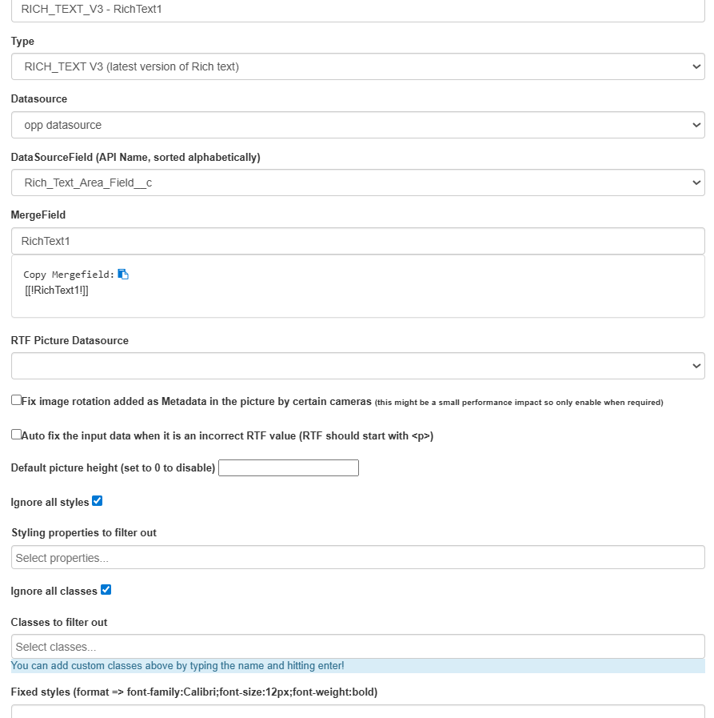
Task: Uncheck the Ignore all styles checkbox
Action: pos(97,501)
